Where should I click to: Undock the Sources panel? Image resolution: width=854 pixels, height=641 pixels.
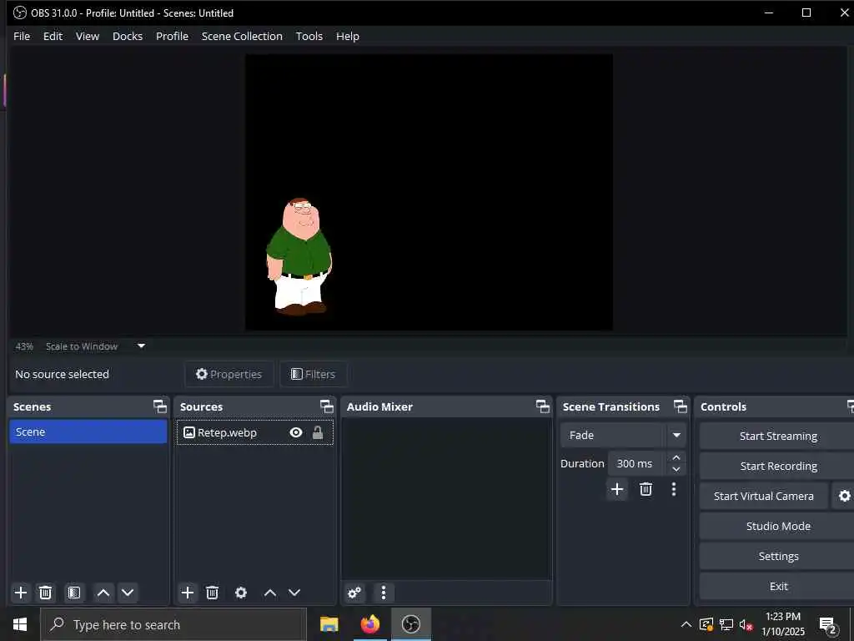coord(326,406)
